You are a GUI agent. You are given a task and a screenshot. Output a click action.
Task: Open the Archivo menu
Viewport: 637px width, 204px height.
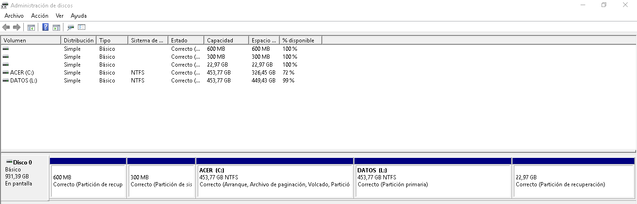pyautogui.click(x=14, y=16)
